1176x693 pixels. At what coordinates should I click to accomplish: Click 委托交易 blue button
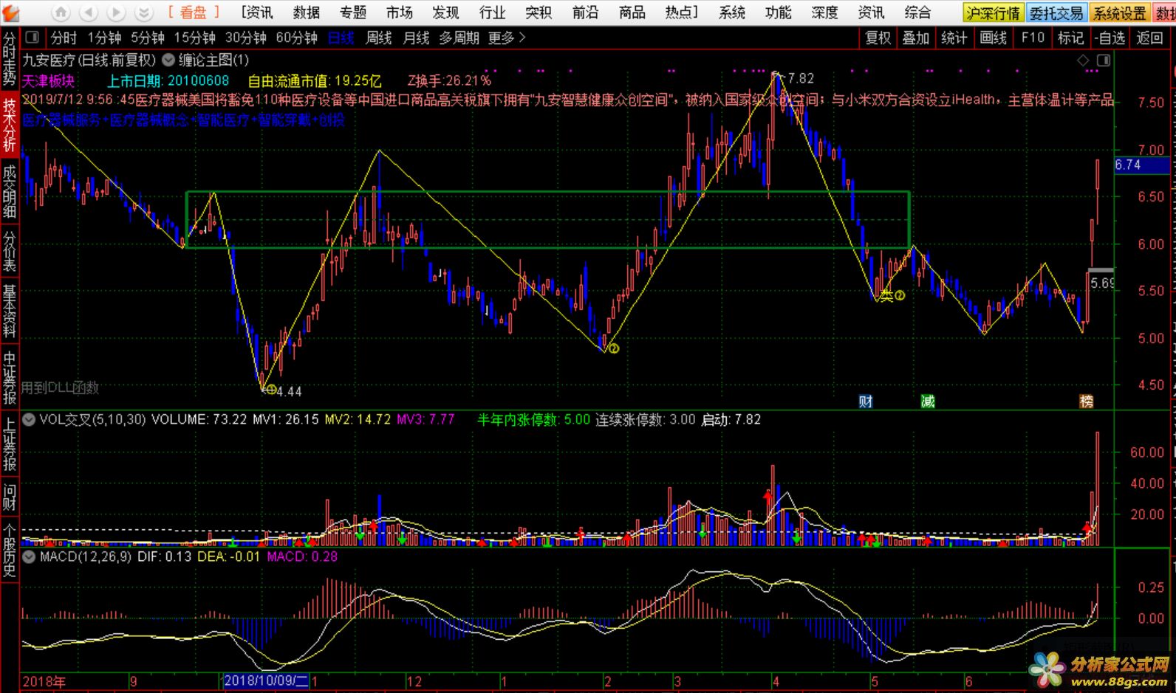coord(1057,13)
